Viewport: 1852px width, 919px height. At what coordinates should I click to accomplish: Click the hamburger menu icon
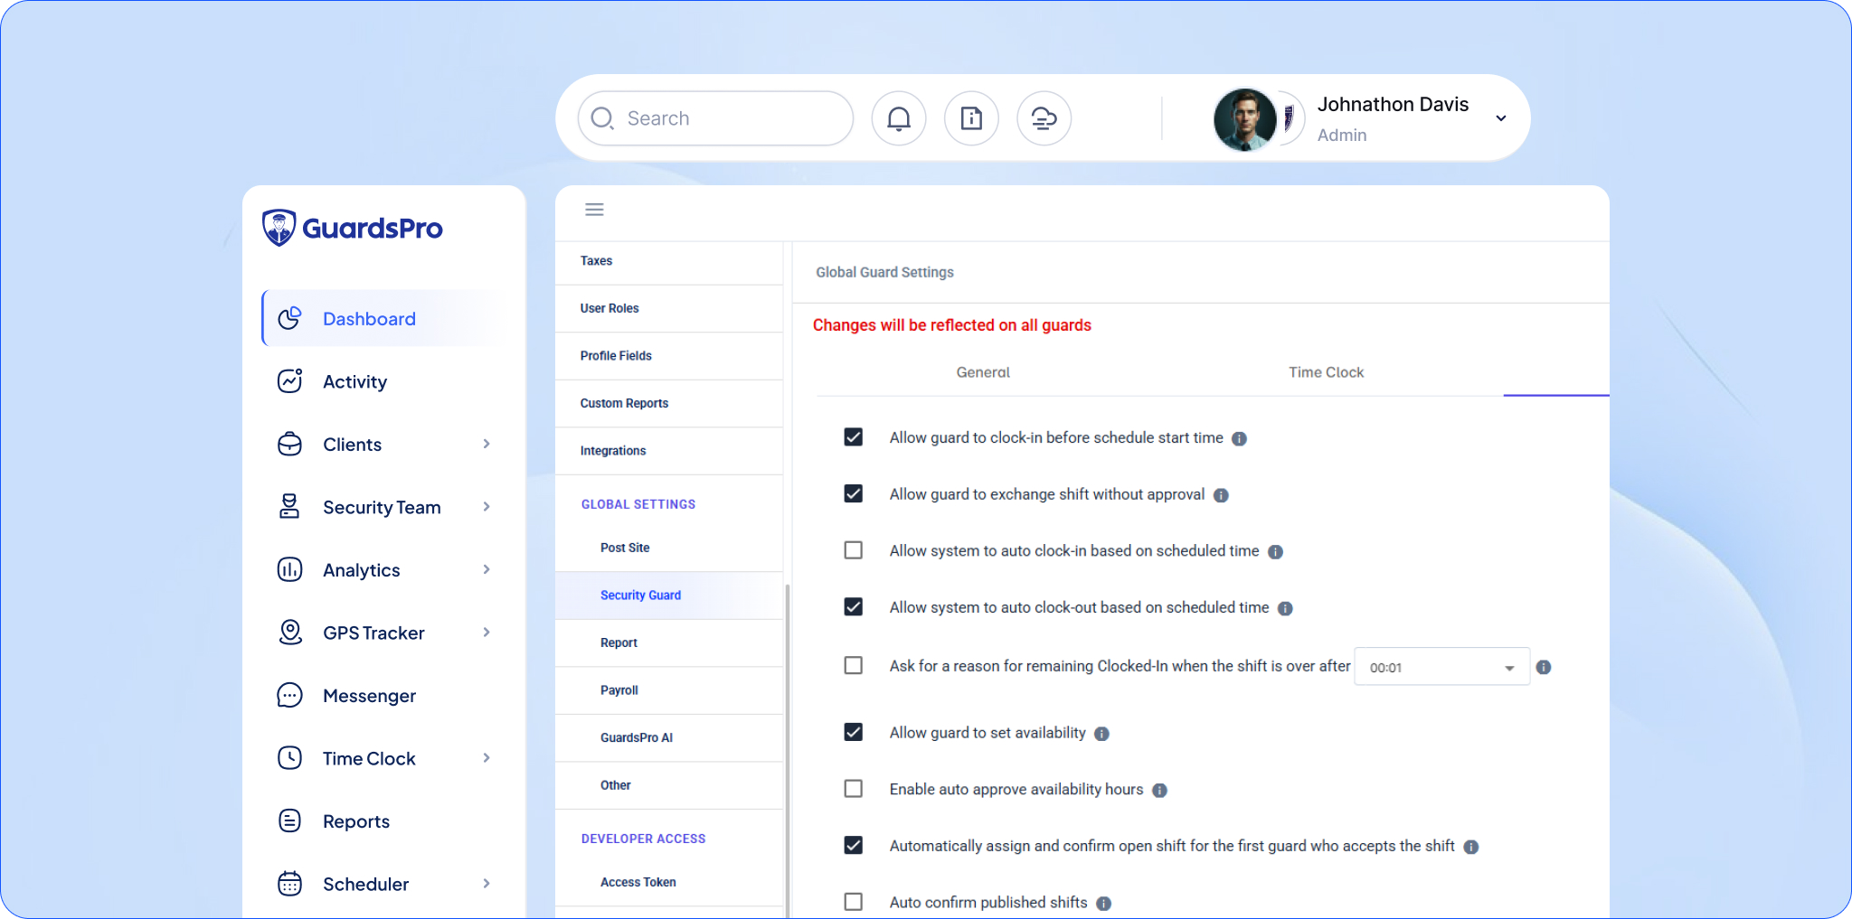594,210
